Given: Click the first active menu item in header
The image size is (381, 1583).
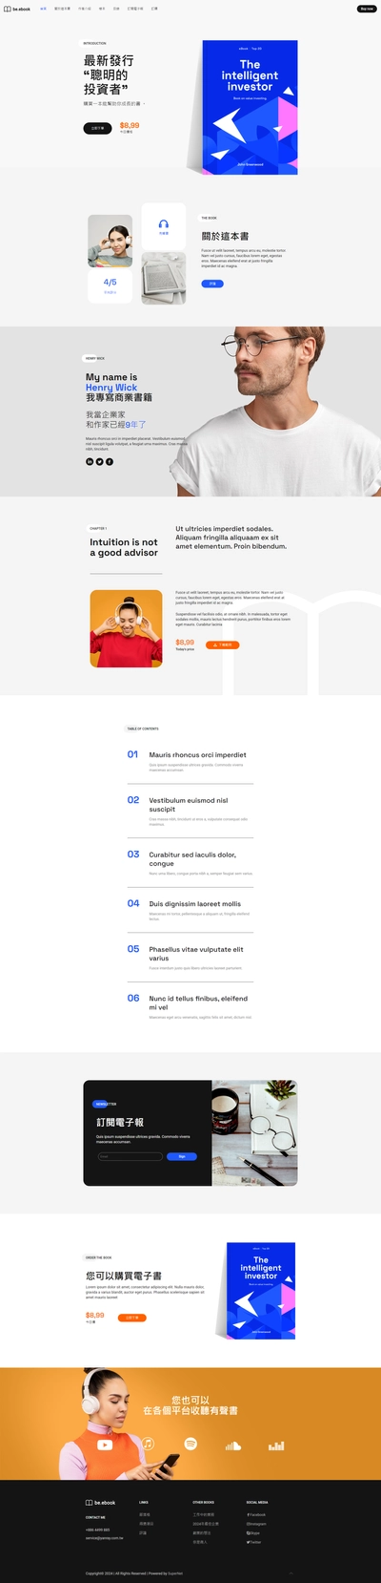Looking at the screenshot, I should click(43, 9).
